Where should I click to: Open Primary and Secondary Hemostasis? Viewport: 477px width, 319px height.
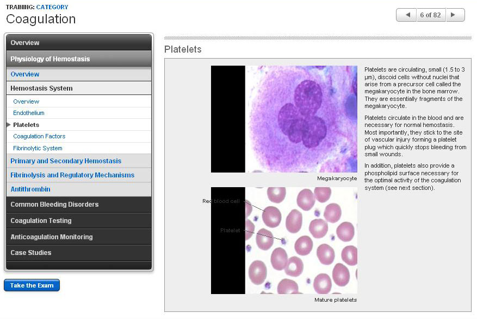pos(66,161)
